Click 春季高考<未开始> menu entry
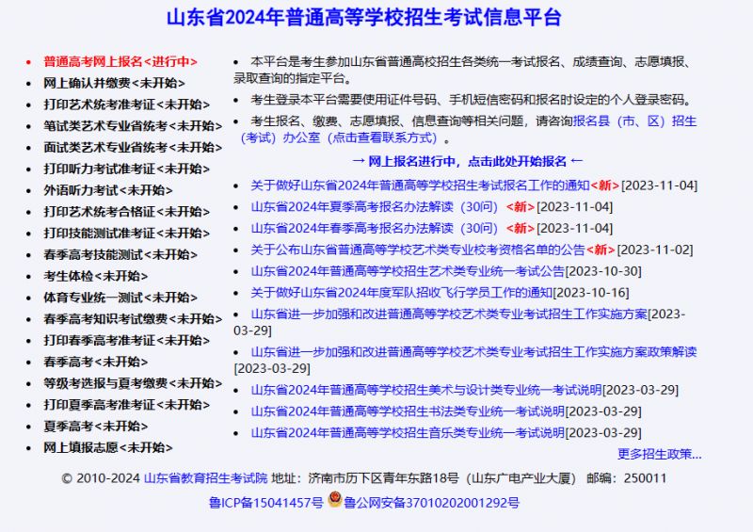Viewport: 753px width, 532px height. (x=95, y=362)
